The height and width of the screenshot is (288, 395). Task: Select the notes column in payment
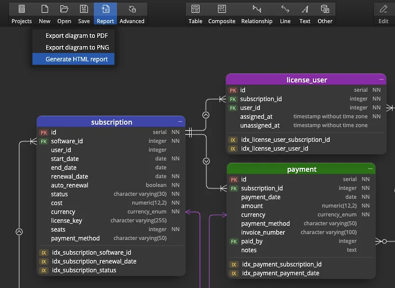(301, 250)
